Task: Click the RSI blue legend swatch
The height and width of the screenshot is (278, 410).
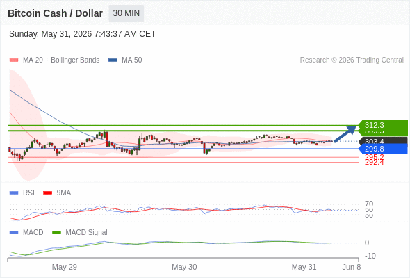Action: 14,193
